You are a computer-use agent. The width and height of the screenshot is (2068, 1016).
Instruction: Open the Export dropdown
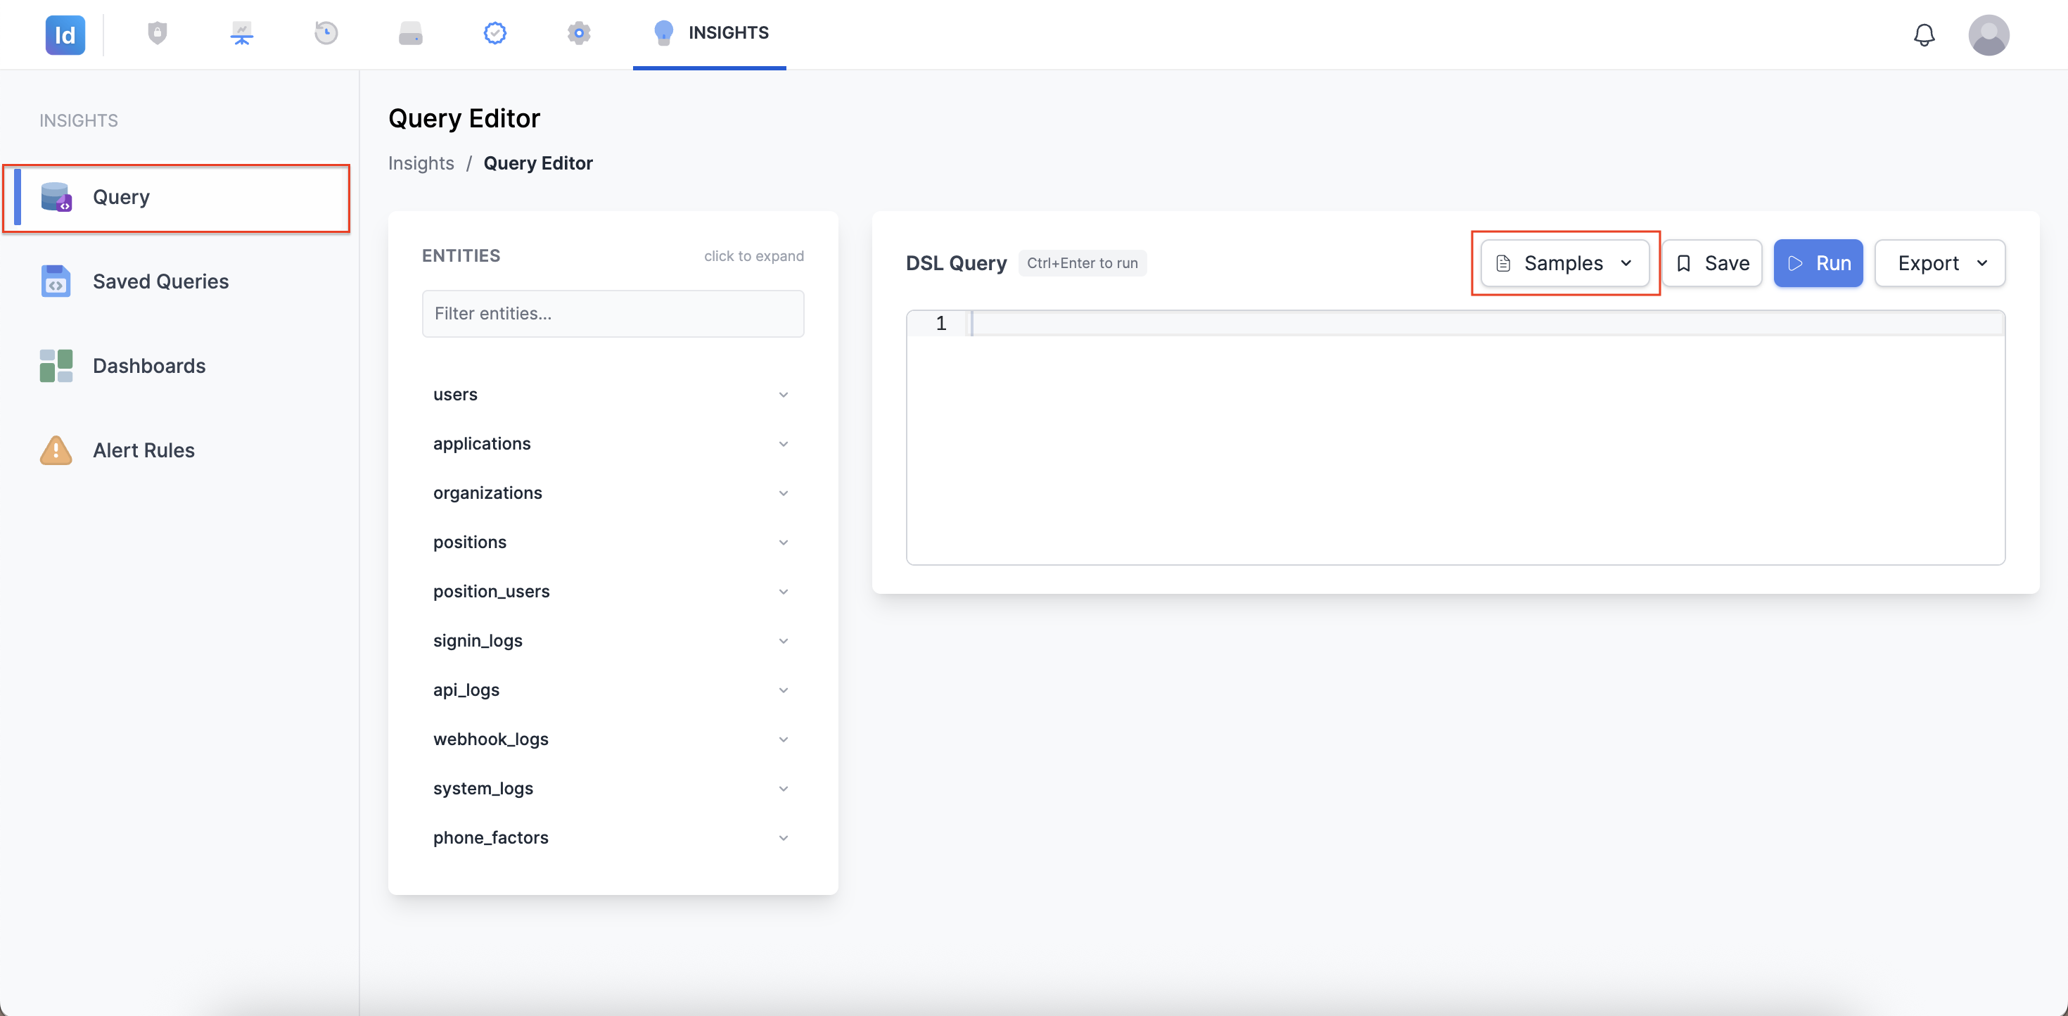pyautogui.click(x=1939, y=263)
